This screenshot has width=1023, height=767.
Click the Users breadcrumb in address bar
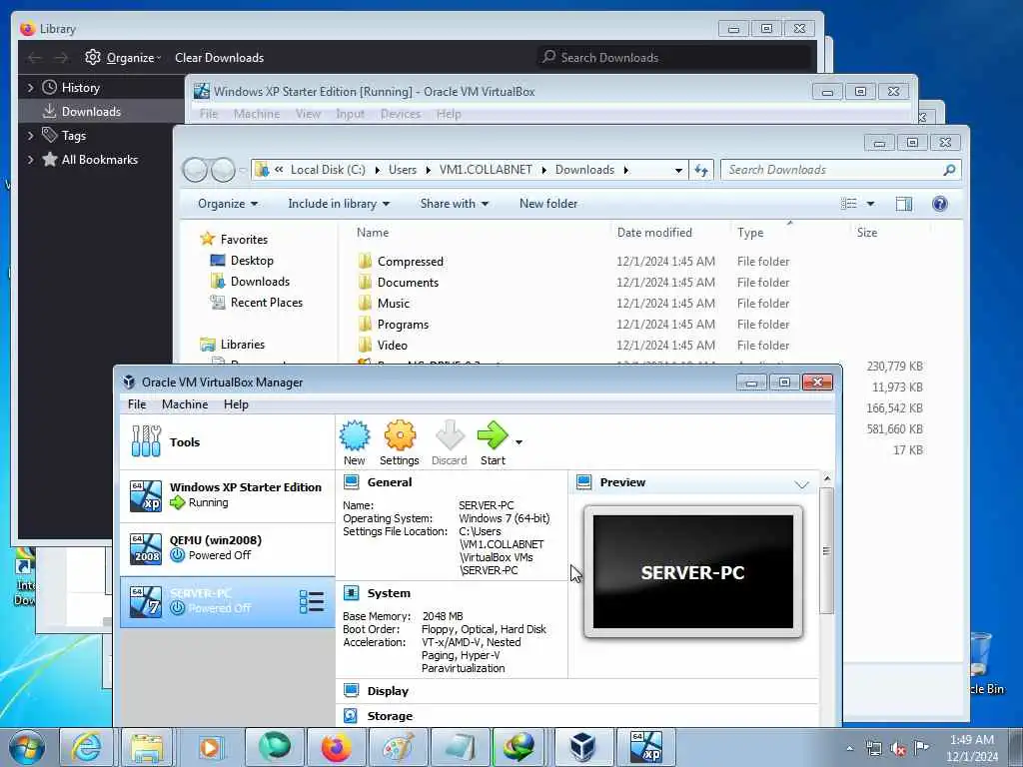point(403,170)
